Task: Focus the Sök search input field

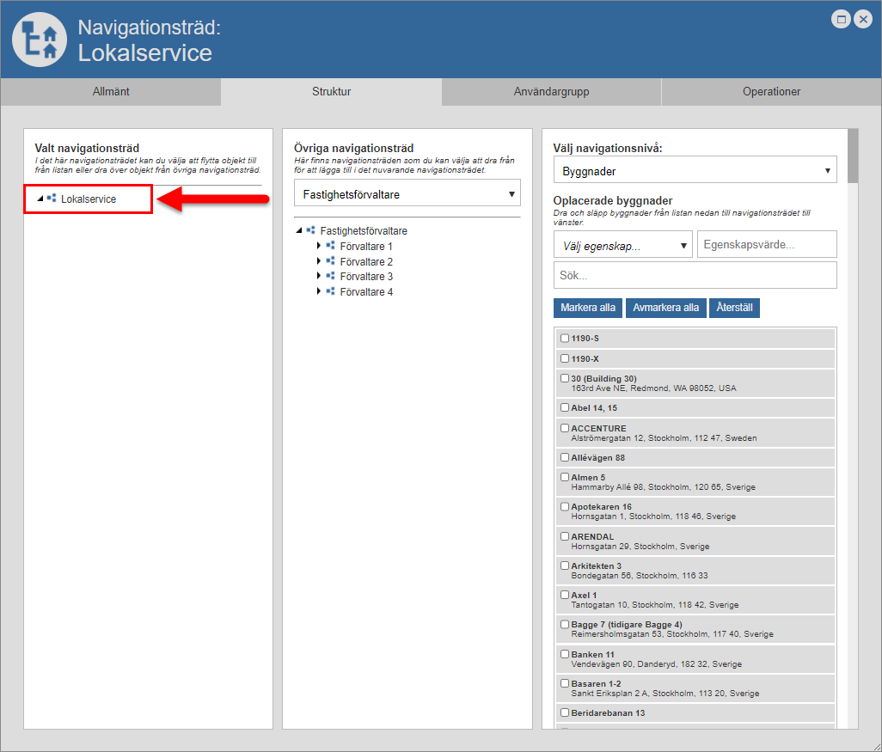Action: pyautogui.click(x=695, y=276)
